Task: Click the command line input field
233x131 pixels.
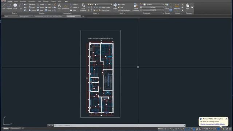Action: click(120, 126)
